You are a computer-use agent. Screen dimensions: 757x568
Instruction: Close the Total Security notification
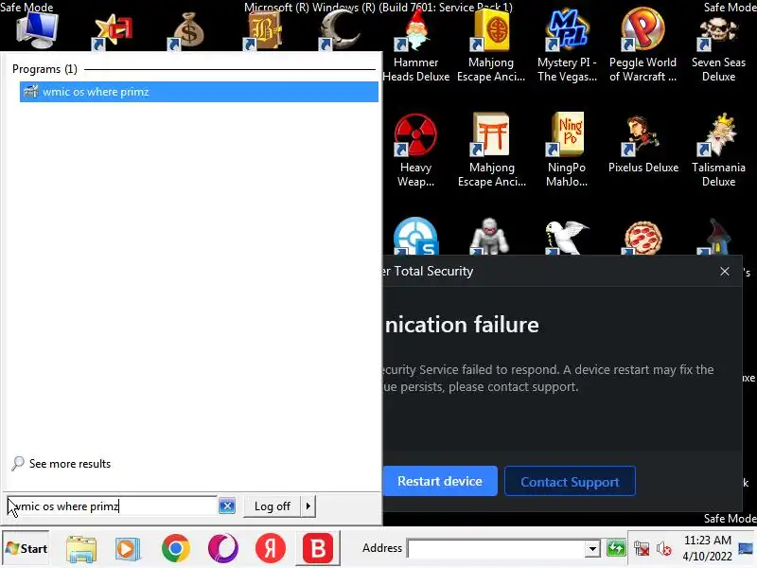[x=725, y=272]
